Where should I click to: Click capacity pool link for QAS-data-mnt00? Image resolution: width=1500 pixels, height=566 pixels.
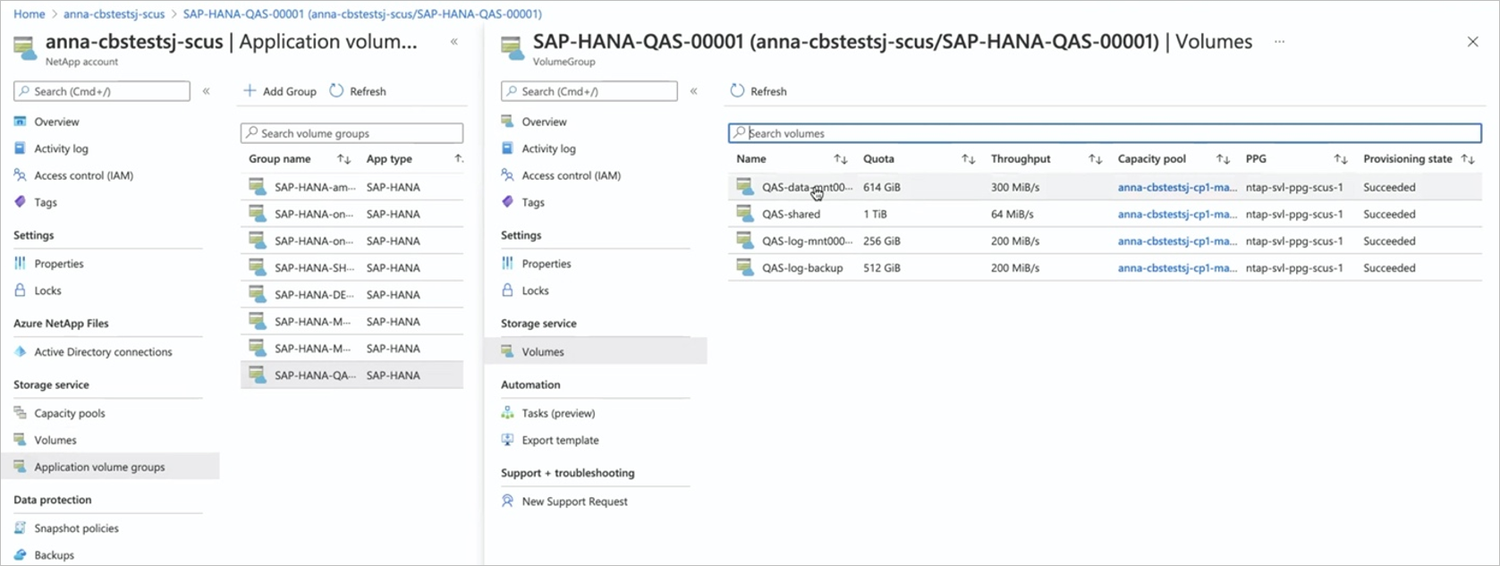[x=1177, y=187]
